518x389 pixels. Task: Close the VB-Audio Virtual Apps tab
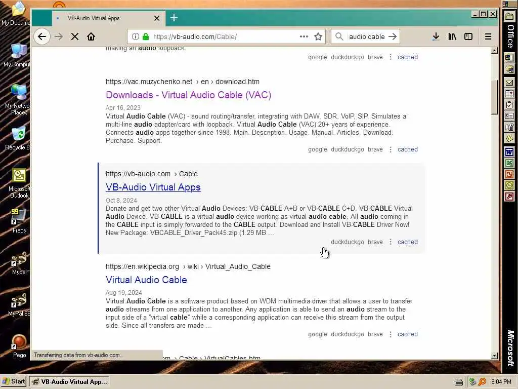coord(157,18)
